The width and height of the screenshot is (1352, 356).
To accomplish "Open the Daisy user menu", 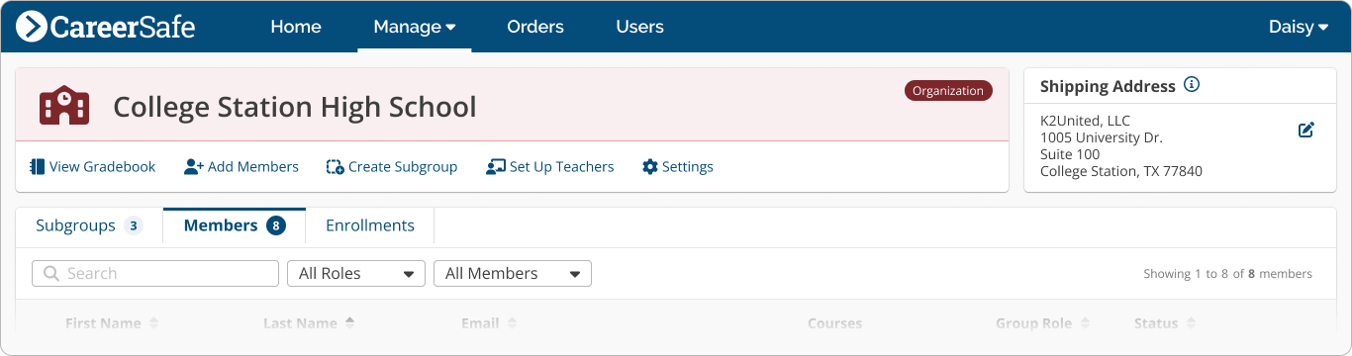I will (x=1299, y=27).
